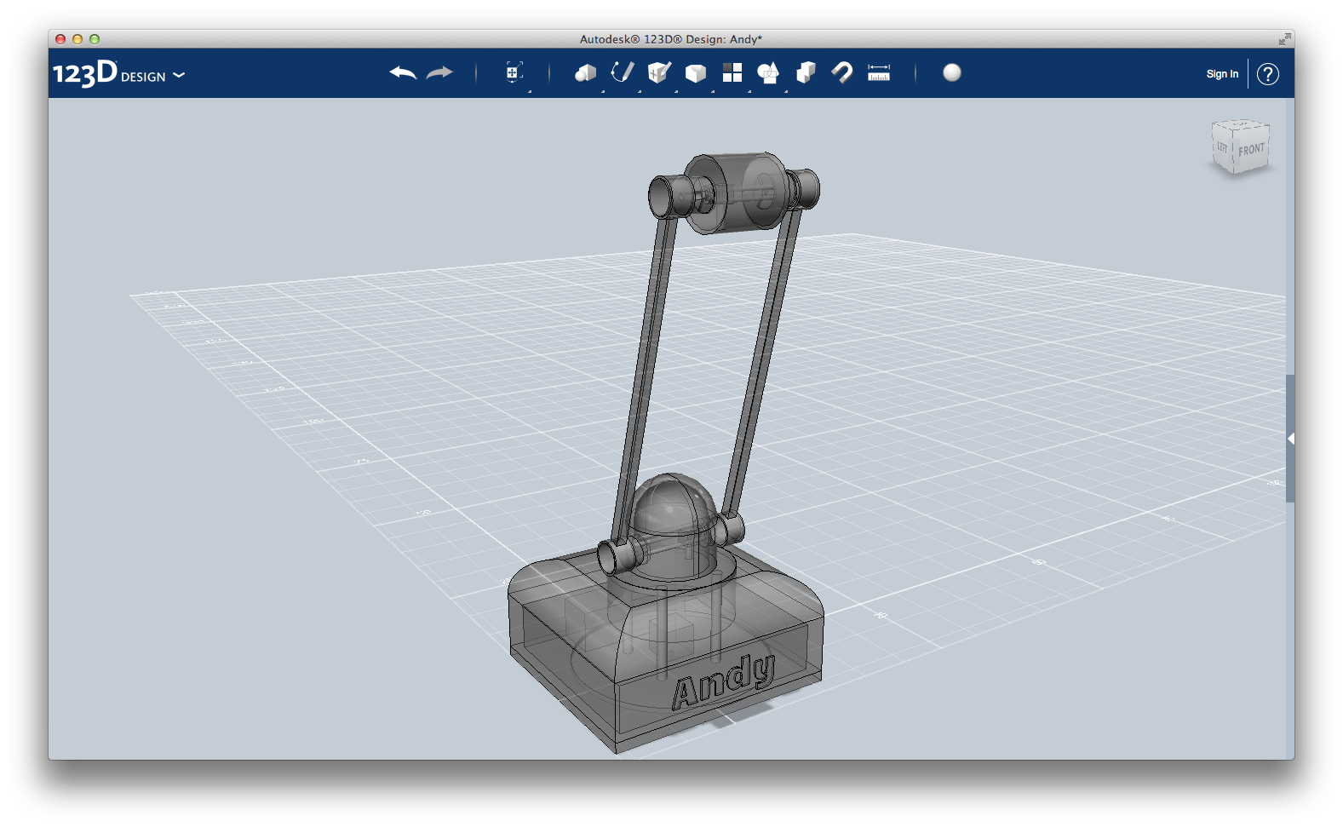
Task: Click LEFT face of view cube
Action: [1222, 148]
